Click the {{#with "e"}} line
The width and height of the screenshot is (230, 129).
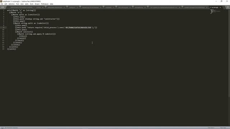15,13
